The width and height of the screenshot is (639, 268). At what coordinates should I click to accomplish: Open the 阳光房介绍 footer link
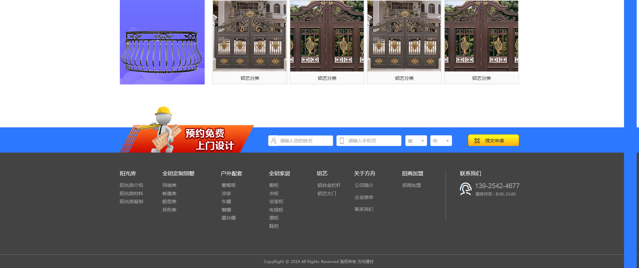click(x=131, y=185)
